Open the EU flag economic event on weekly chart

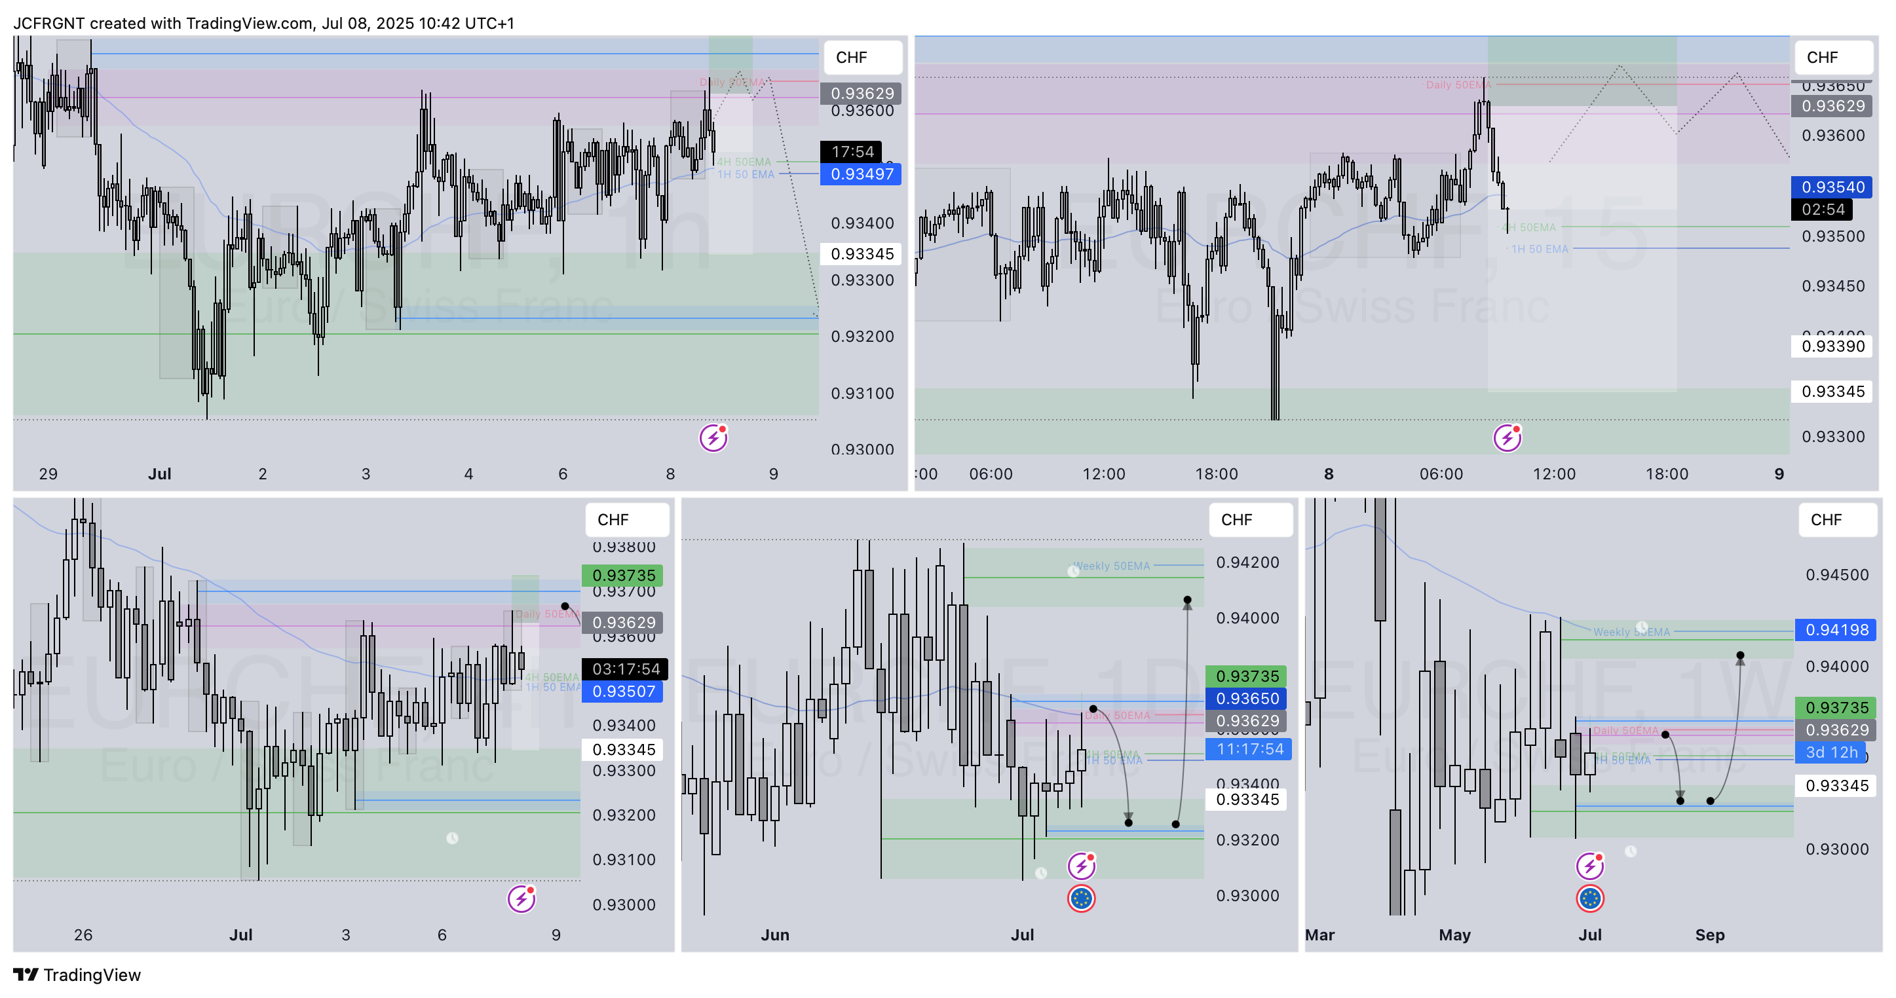(x=1590, y=898)
